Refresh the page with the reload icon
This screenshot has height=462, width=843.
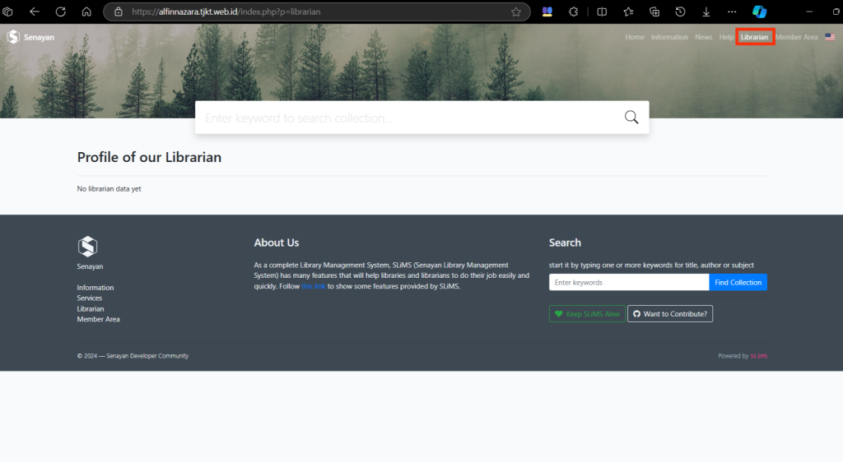pyautogui.click(x=60, y=12)
